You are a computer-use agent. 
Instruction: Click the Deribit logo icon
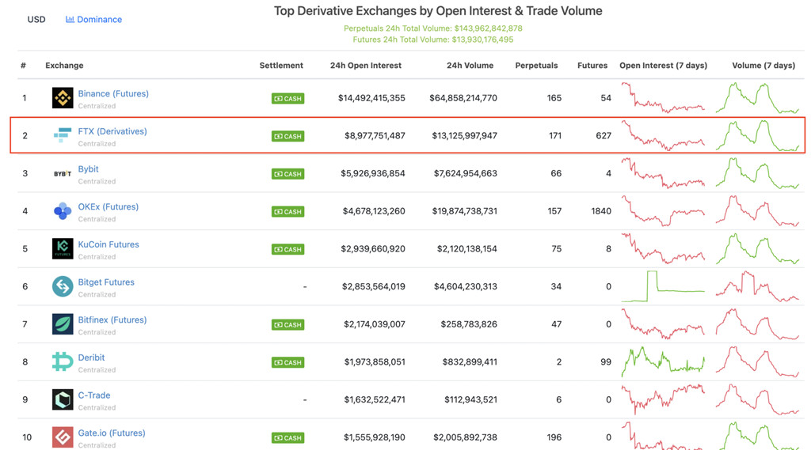click(x=63, y=362)
